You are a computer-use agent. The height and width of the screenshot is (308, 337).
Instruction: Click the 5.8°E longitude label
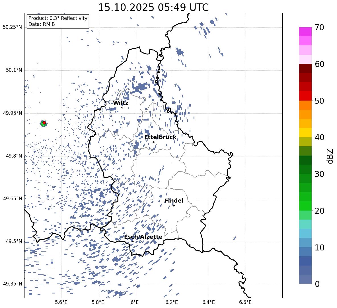(98, 302)
